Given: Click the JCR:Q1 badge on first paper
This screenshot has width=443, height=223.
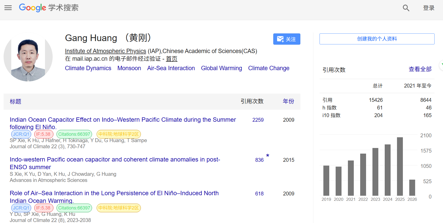Looking at the screenshot, I should coord(21,134).
